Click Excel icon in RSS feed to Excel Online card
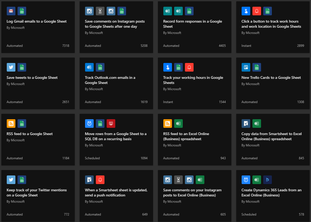311x222 pixels. (x=178, y=124)
